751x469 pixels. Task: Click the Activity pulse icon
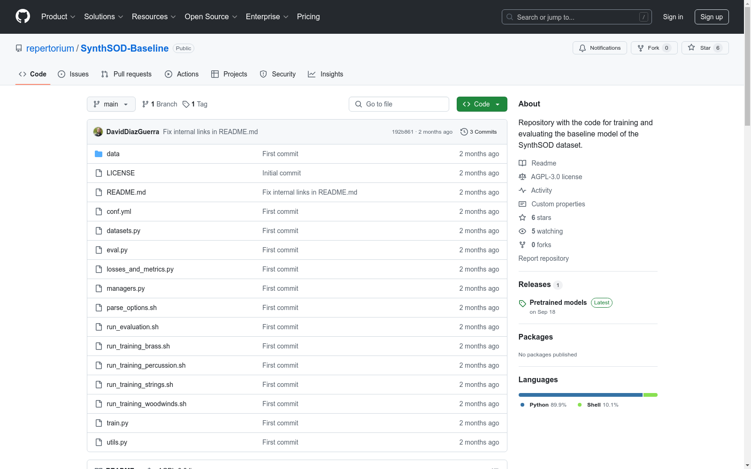pos(522,190)
